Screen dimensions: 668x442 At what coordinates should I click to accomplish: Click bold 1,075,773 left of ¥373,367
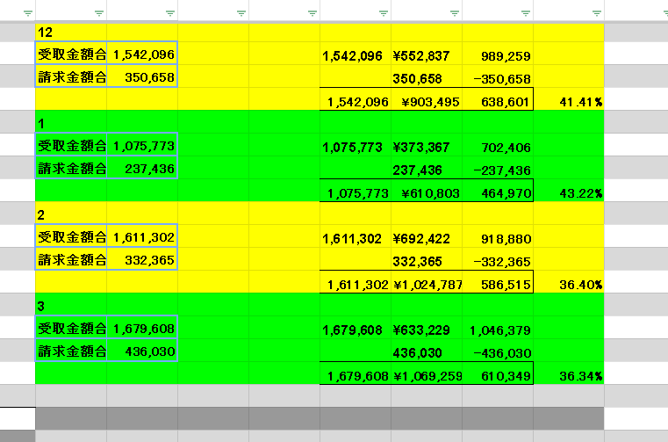[356, 147]
